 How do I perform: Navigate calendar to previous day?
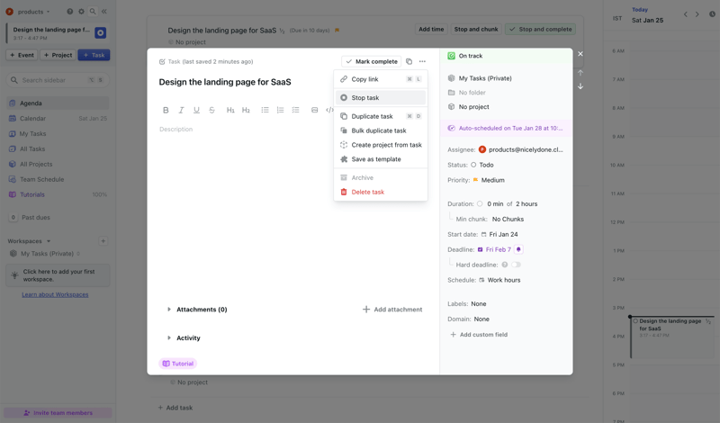(686, 14)
